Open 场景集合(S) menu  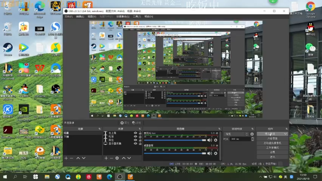point(123,16)
